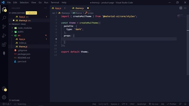Open the MongoDB leaf icon view
189x106 pixels.
click(4, 53)
